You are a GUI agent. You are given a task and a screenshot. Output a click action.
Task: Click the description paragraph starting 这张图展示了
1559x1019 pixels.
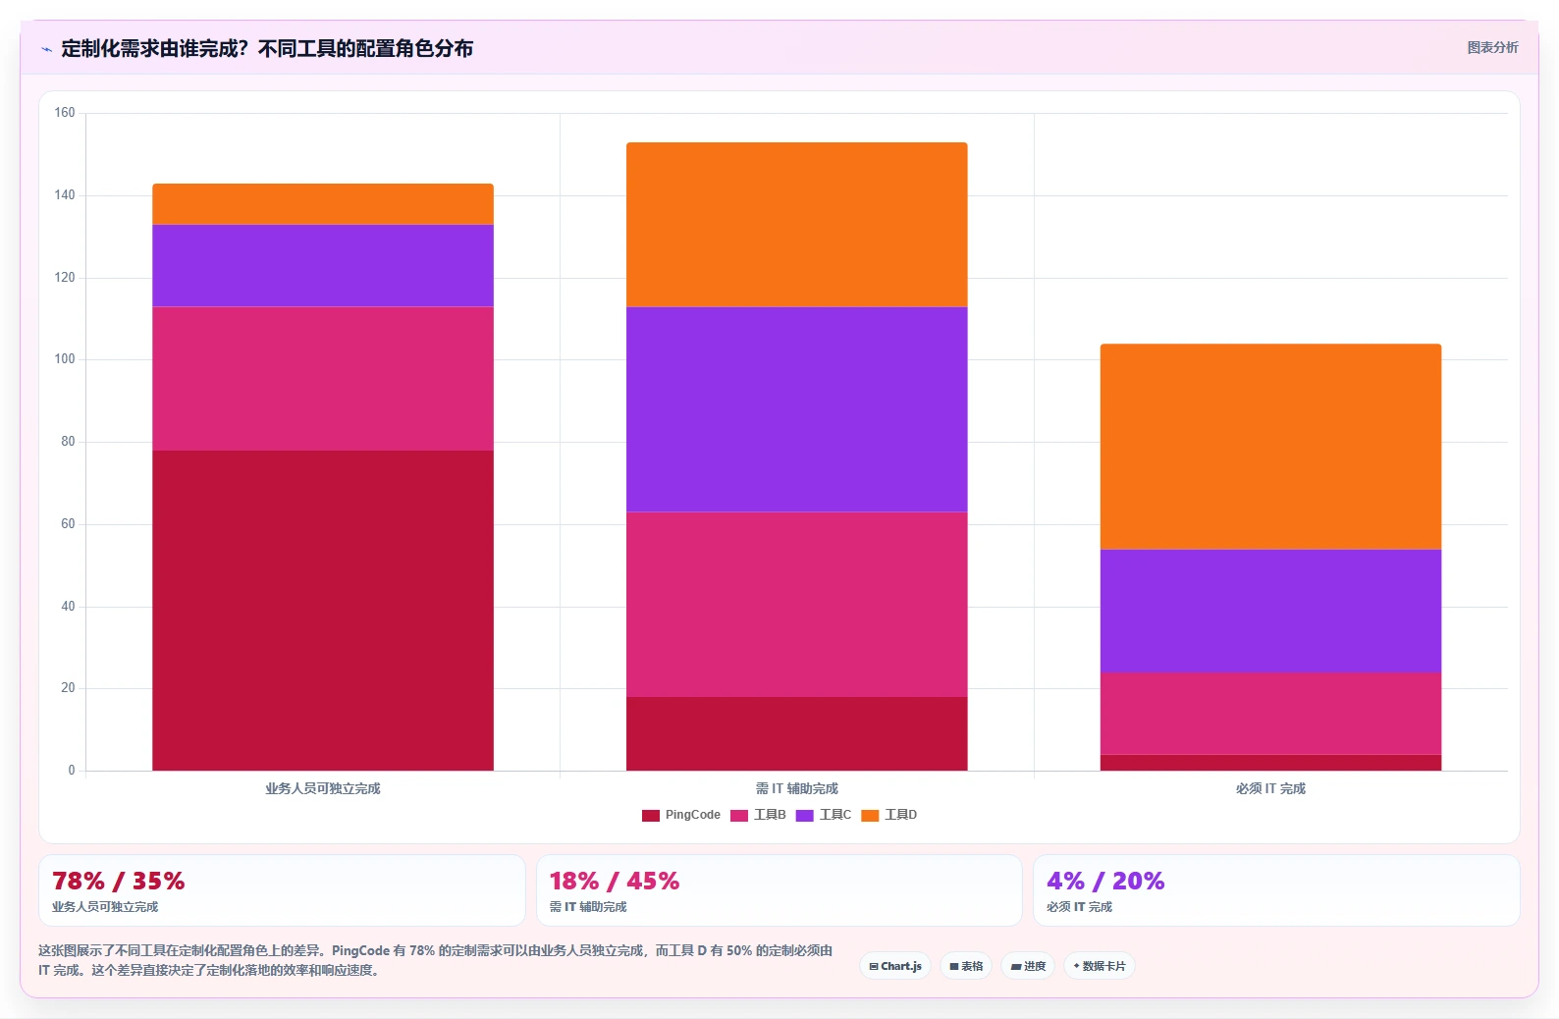coord(436,960)
